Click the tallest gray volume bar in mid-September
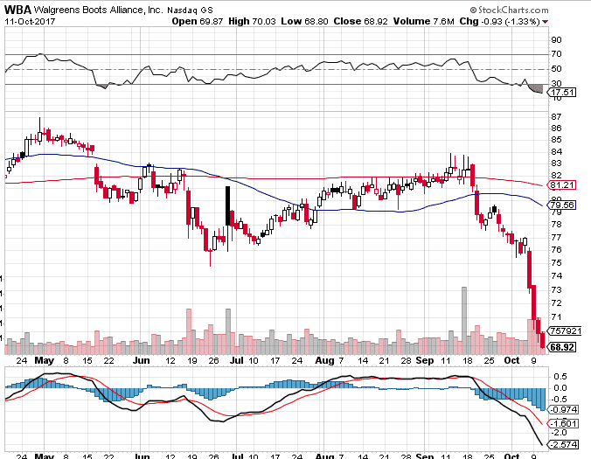The image size is (591, 459). 464,320
